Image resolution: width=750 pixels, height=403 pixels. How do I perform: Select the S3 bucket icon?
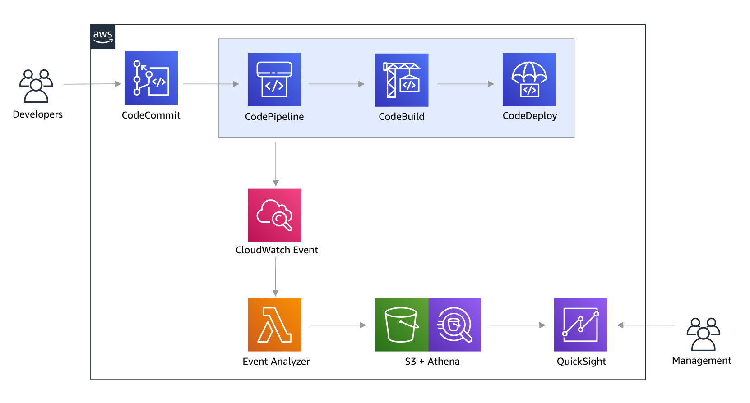click(402, 325)
